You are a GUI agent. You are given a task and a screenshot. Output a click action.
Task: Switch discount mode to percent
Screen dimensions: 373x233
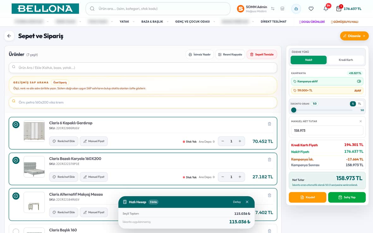(353, 104)
